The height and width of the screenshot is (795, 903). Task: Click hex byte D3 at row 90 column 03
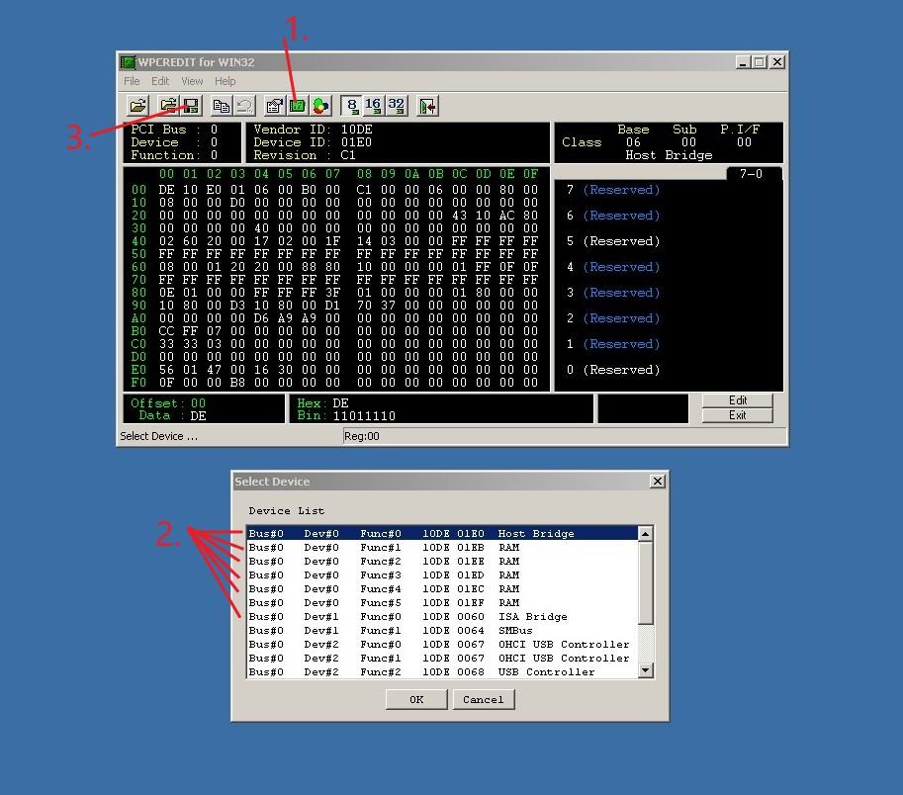pyautogui.click(x=237, y=306)
